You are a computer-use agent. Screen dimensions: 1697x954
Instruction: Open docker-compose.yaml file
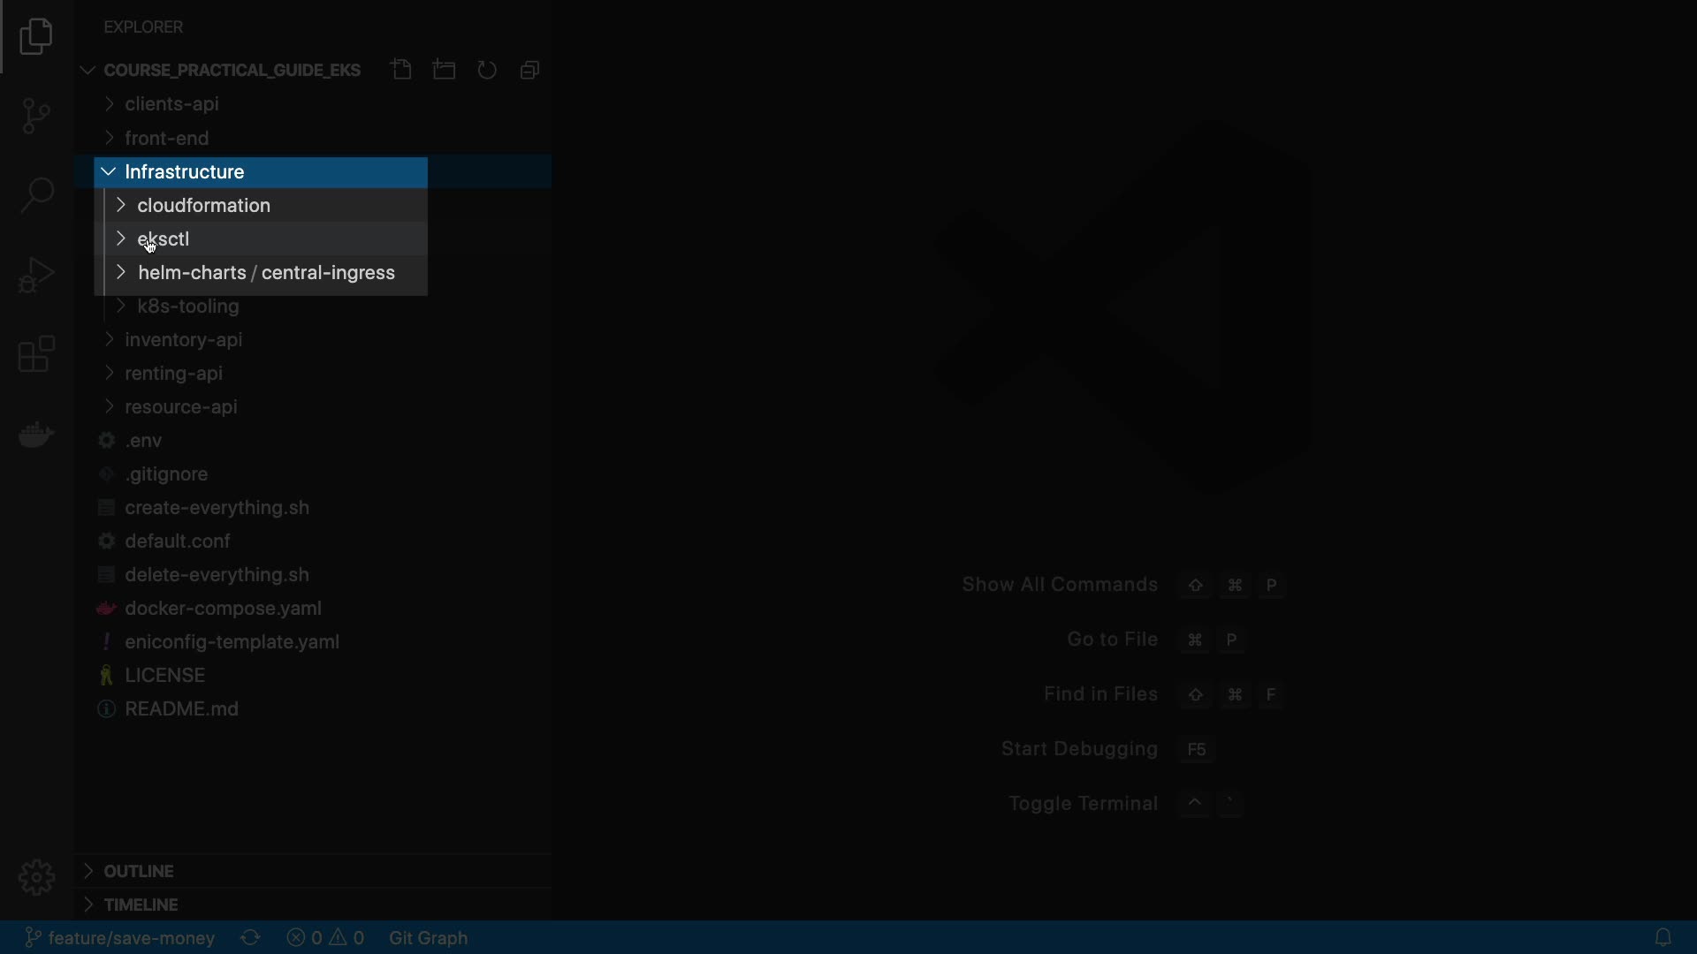click(223, 608)
